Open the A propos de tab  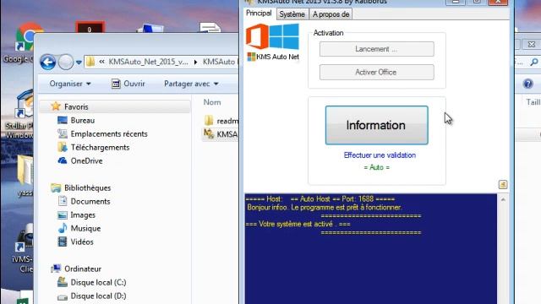(x=331, y=14)
